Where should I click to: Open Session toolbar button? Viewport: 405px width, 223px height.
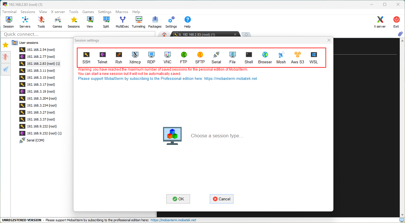[9, 22]
